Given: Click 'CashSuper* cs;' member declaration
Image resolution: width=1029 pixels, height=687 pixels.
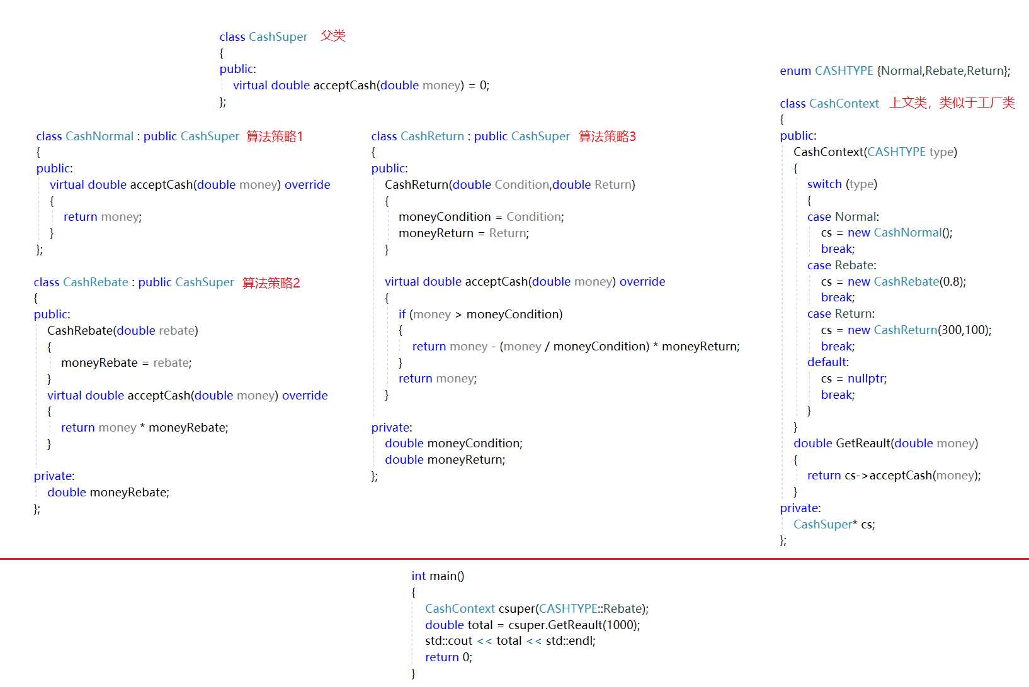Looking at the screenshot, I should (834, 524).
